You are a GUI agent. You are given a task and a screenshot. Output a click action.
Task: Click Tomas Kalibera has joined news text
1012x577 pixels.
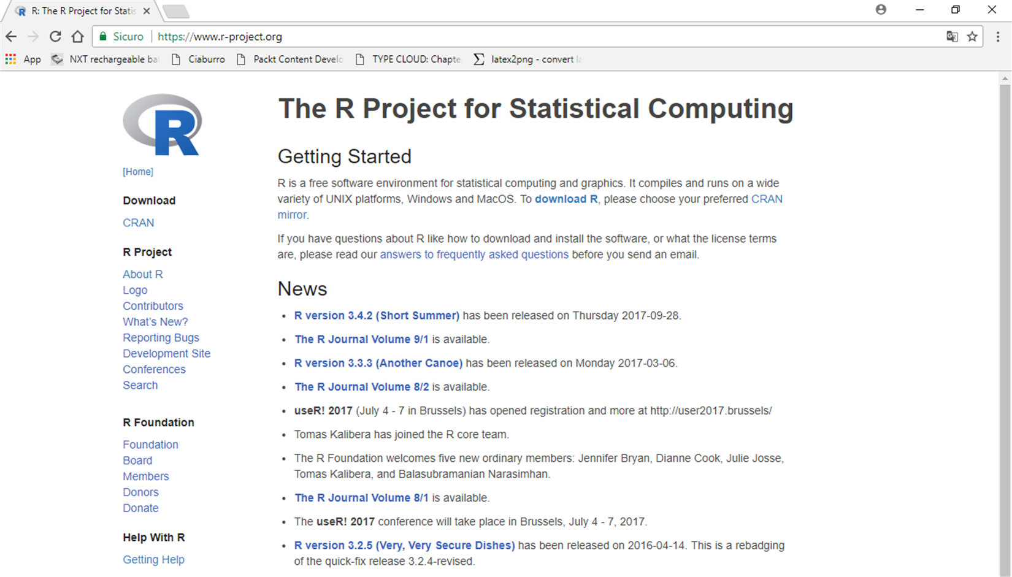click(x=402, y=435)
